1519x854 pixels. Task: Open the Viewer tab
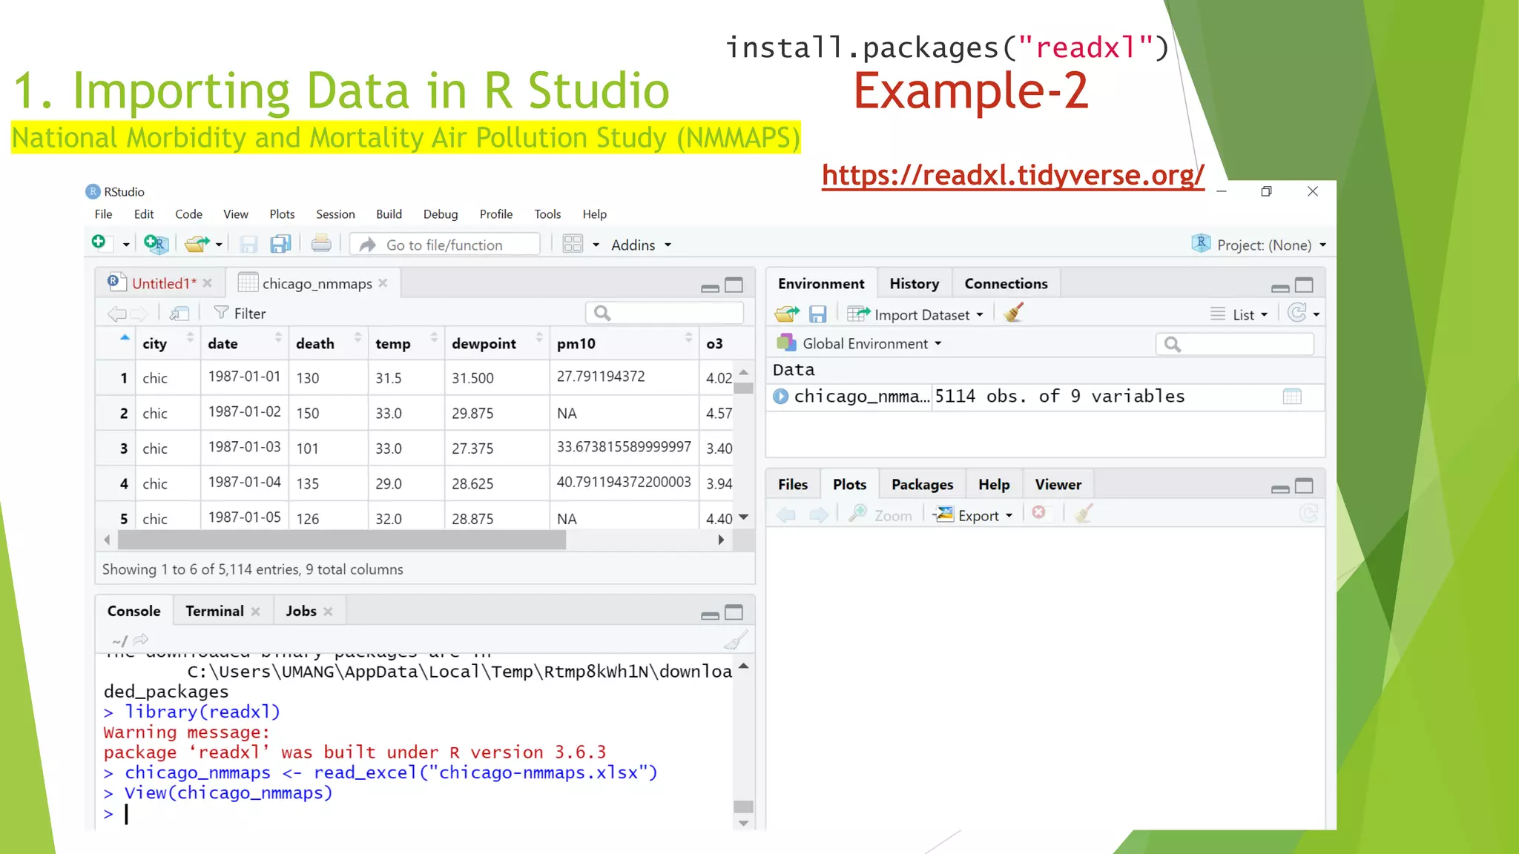(1058, 485)
